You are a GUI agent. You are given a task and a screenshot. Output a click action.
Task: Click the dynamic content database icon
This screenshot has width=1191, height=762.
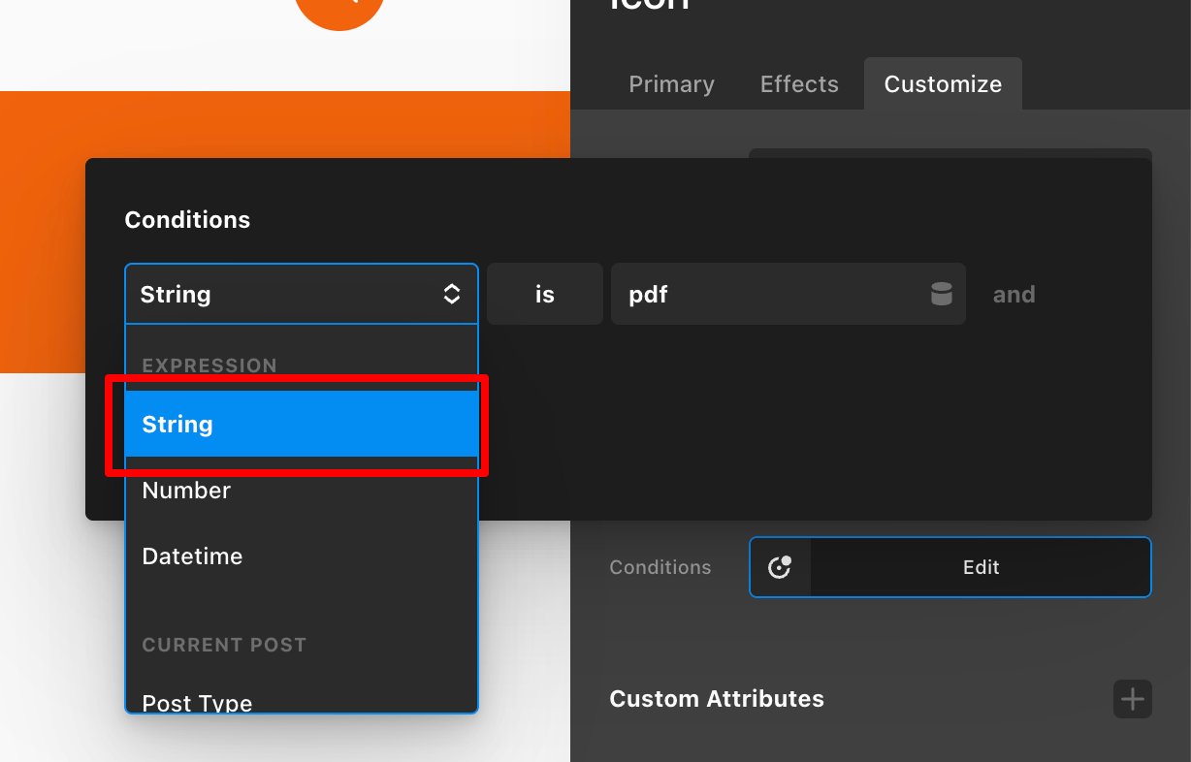[941, 294]
